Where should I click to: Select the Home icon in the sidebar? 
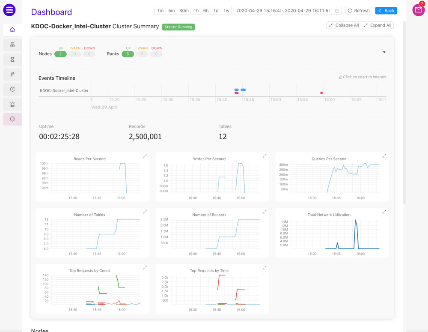12,29
